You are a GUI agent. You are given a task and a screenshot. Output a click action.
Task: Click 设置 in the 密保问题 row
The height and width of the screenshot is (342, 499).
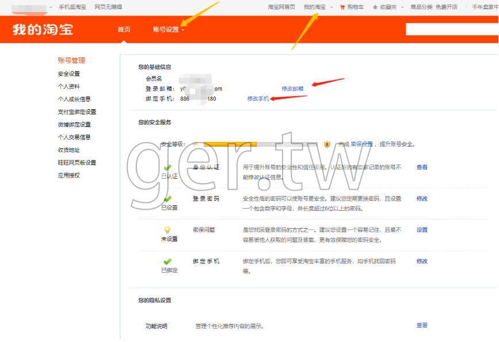click(422, 230)
